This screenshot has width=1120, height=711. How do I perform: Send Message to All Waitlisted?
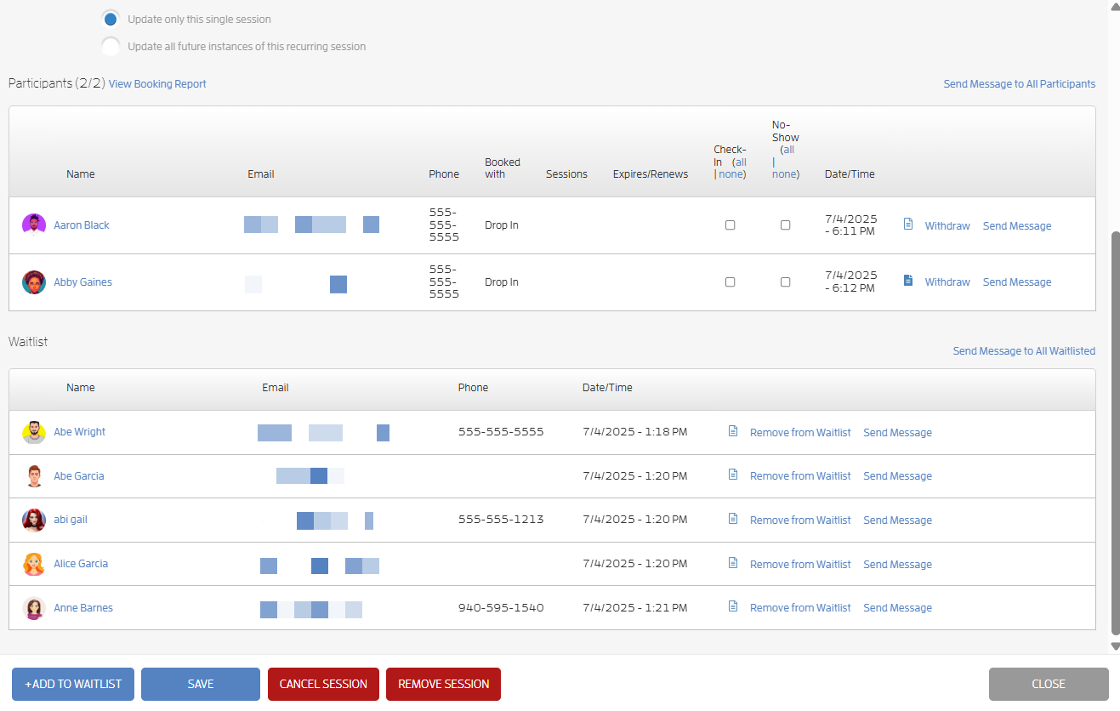[1024, 351]
